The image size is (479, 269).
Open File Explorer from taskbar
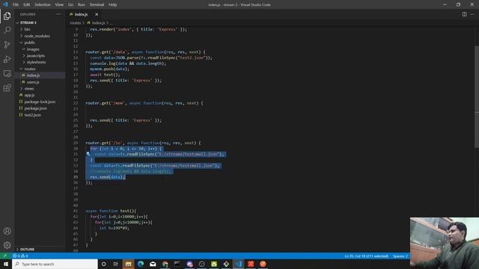(x=128, y=264)
